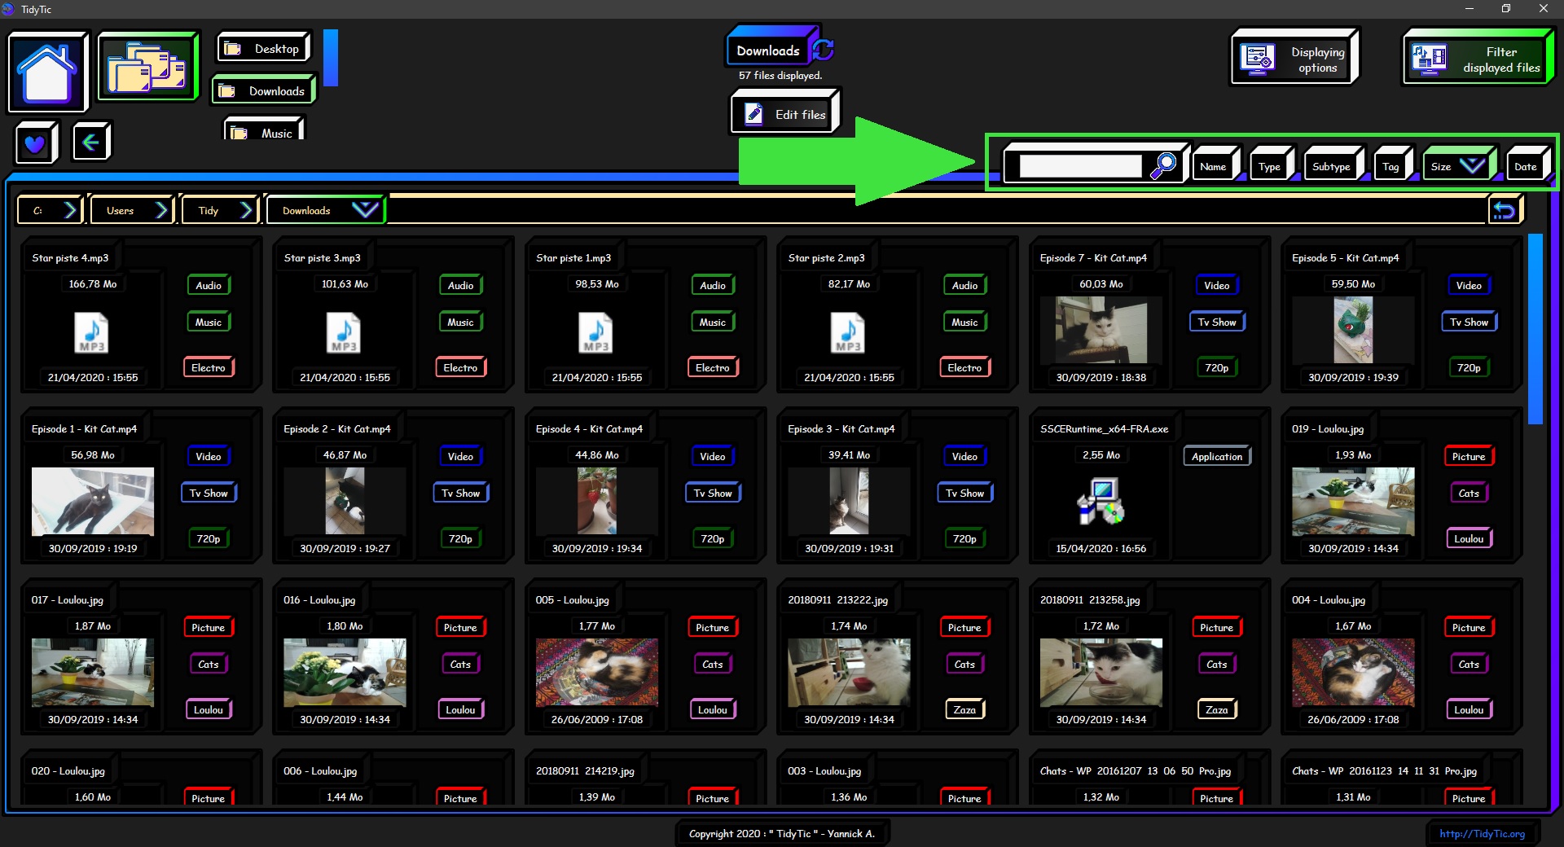Open the folders browser icon
This screenshot has height=847, width=1564.
pos(147,68)
